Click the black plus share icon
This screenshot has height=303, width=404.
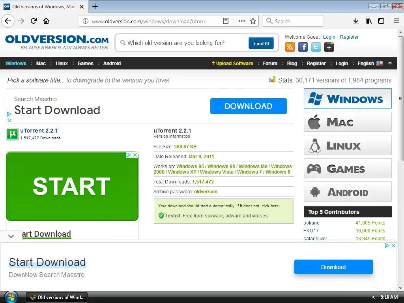coord(329,47)
